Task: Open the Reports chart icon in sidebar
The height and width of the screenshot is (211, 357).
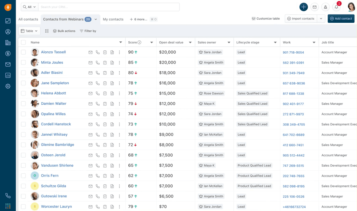Action: (x=8, y=75)
